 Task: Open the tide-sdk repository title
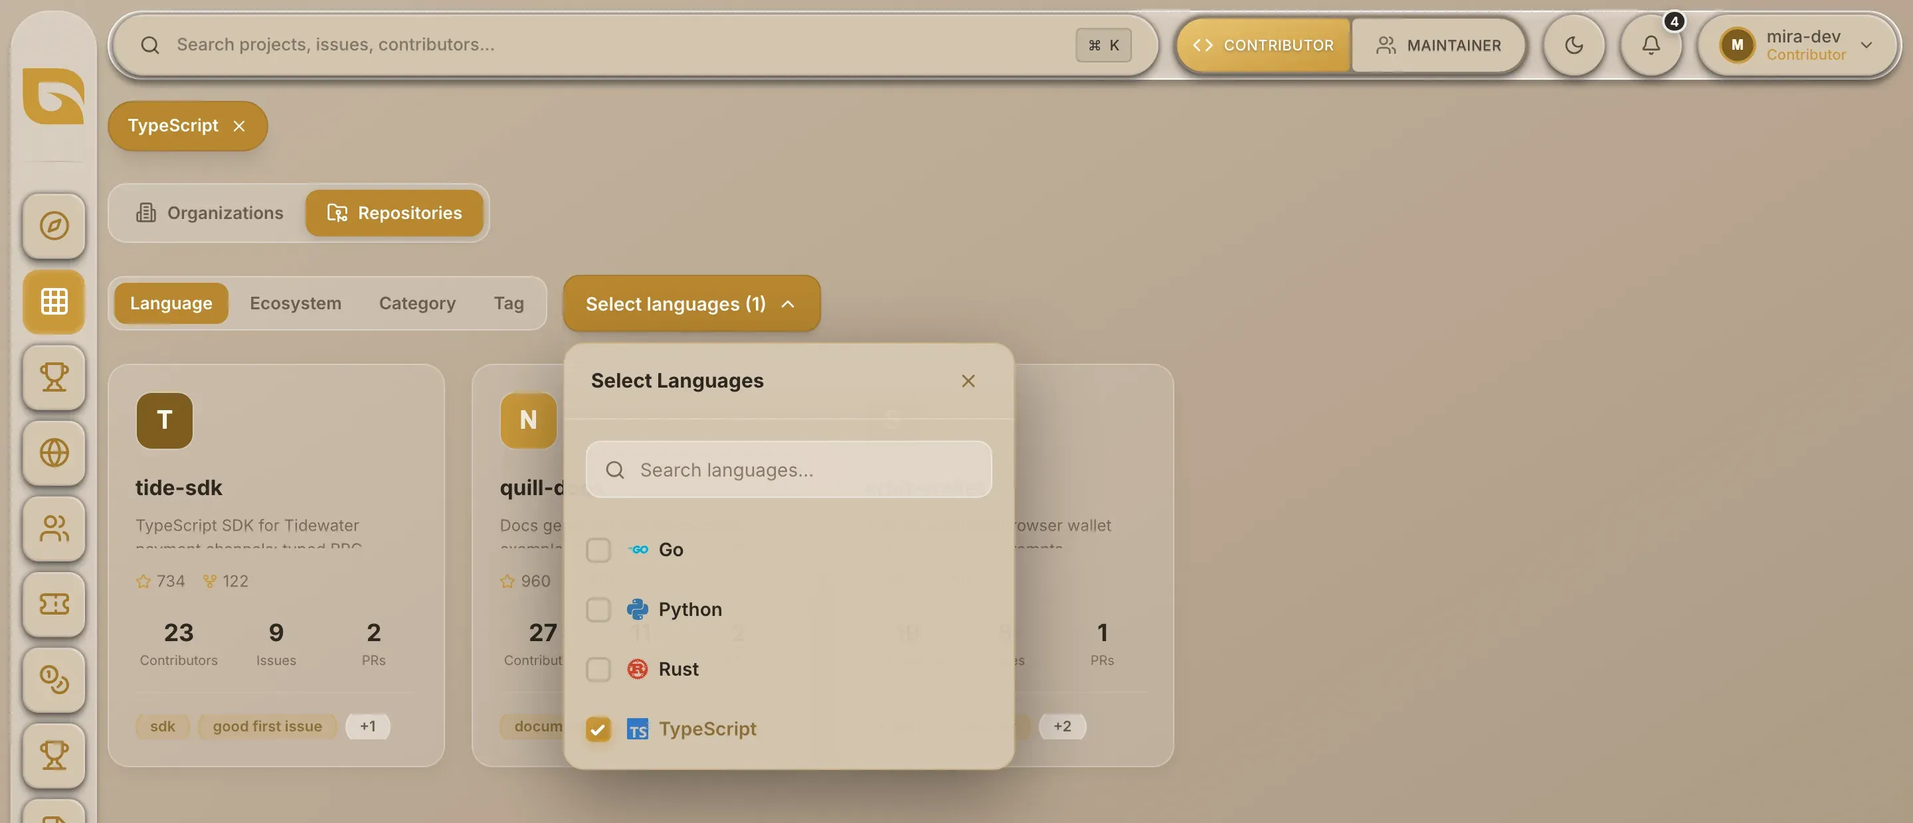click(x=178, y=488)
